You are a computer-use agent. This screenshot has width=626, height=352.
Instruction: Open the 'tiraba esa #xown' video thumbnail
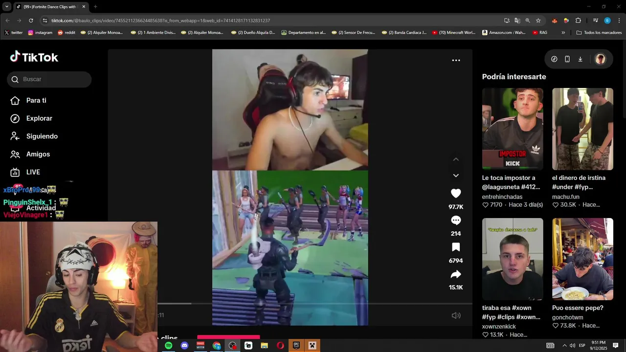tap(513, 259)
